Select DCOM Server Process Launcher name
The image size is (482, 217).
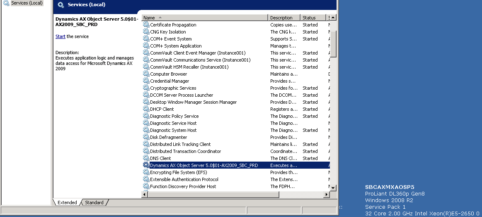point(182,95)
